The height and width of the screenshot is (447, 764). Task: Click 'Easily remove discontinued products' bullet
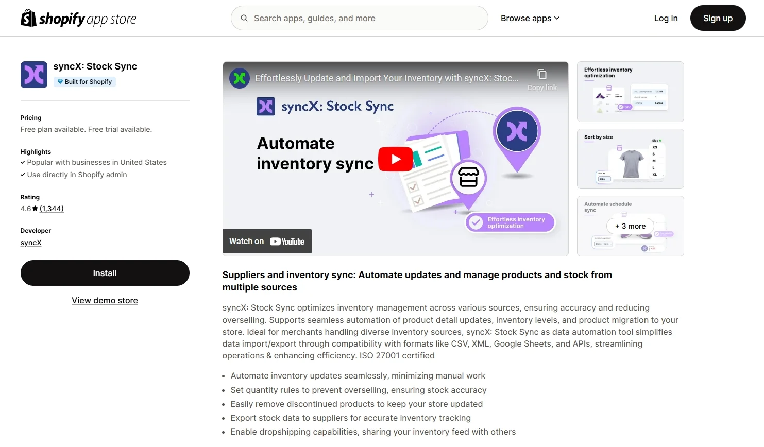point(356,404)
